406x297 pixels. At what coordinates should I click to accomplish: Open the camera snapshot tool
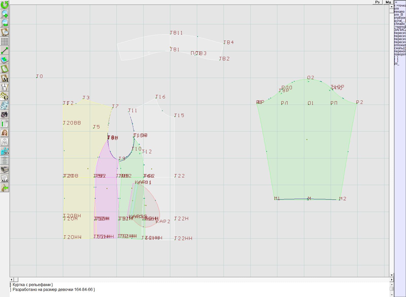(5, 114)
